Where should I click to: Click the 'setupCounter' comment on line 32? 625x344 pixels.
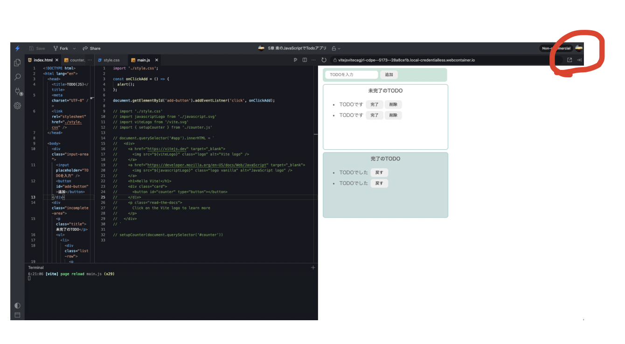tap(168, 234)
